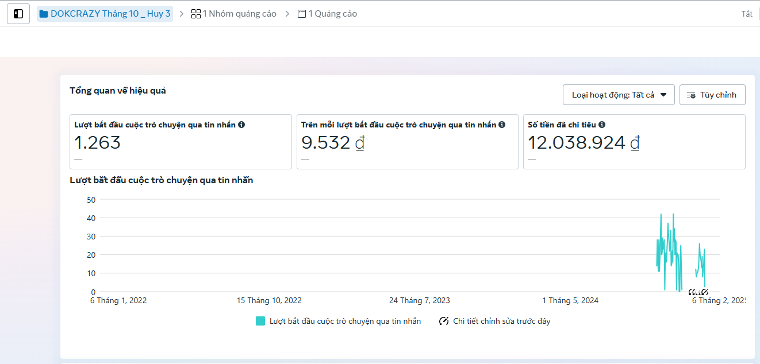
Task: Go to 1 Nhóm quảng cáo breadcrumb
Action: tap(239, 14)
